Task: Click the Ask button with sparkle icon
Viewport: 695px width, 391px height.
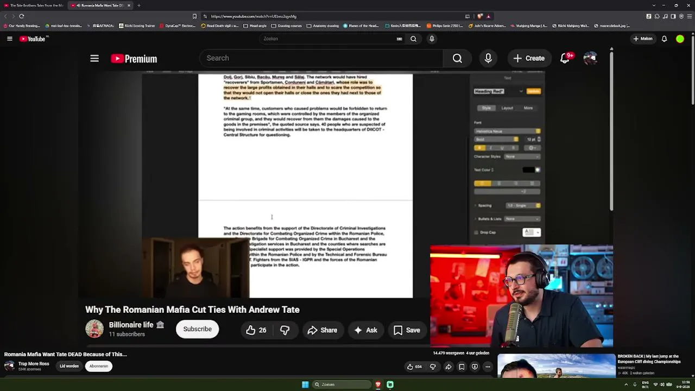Action: coord(365,330)
